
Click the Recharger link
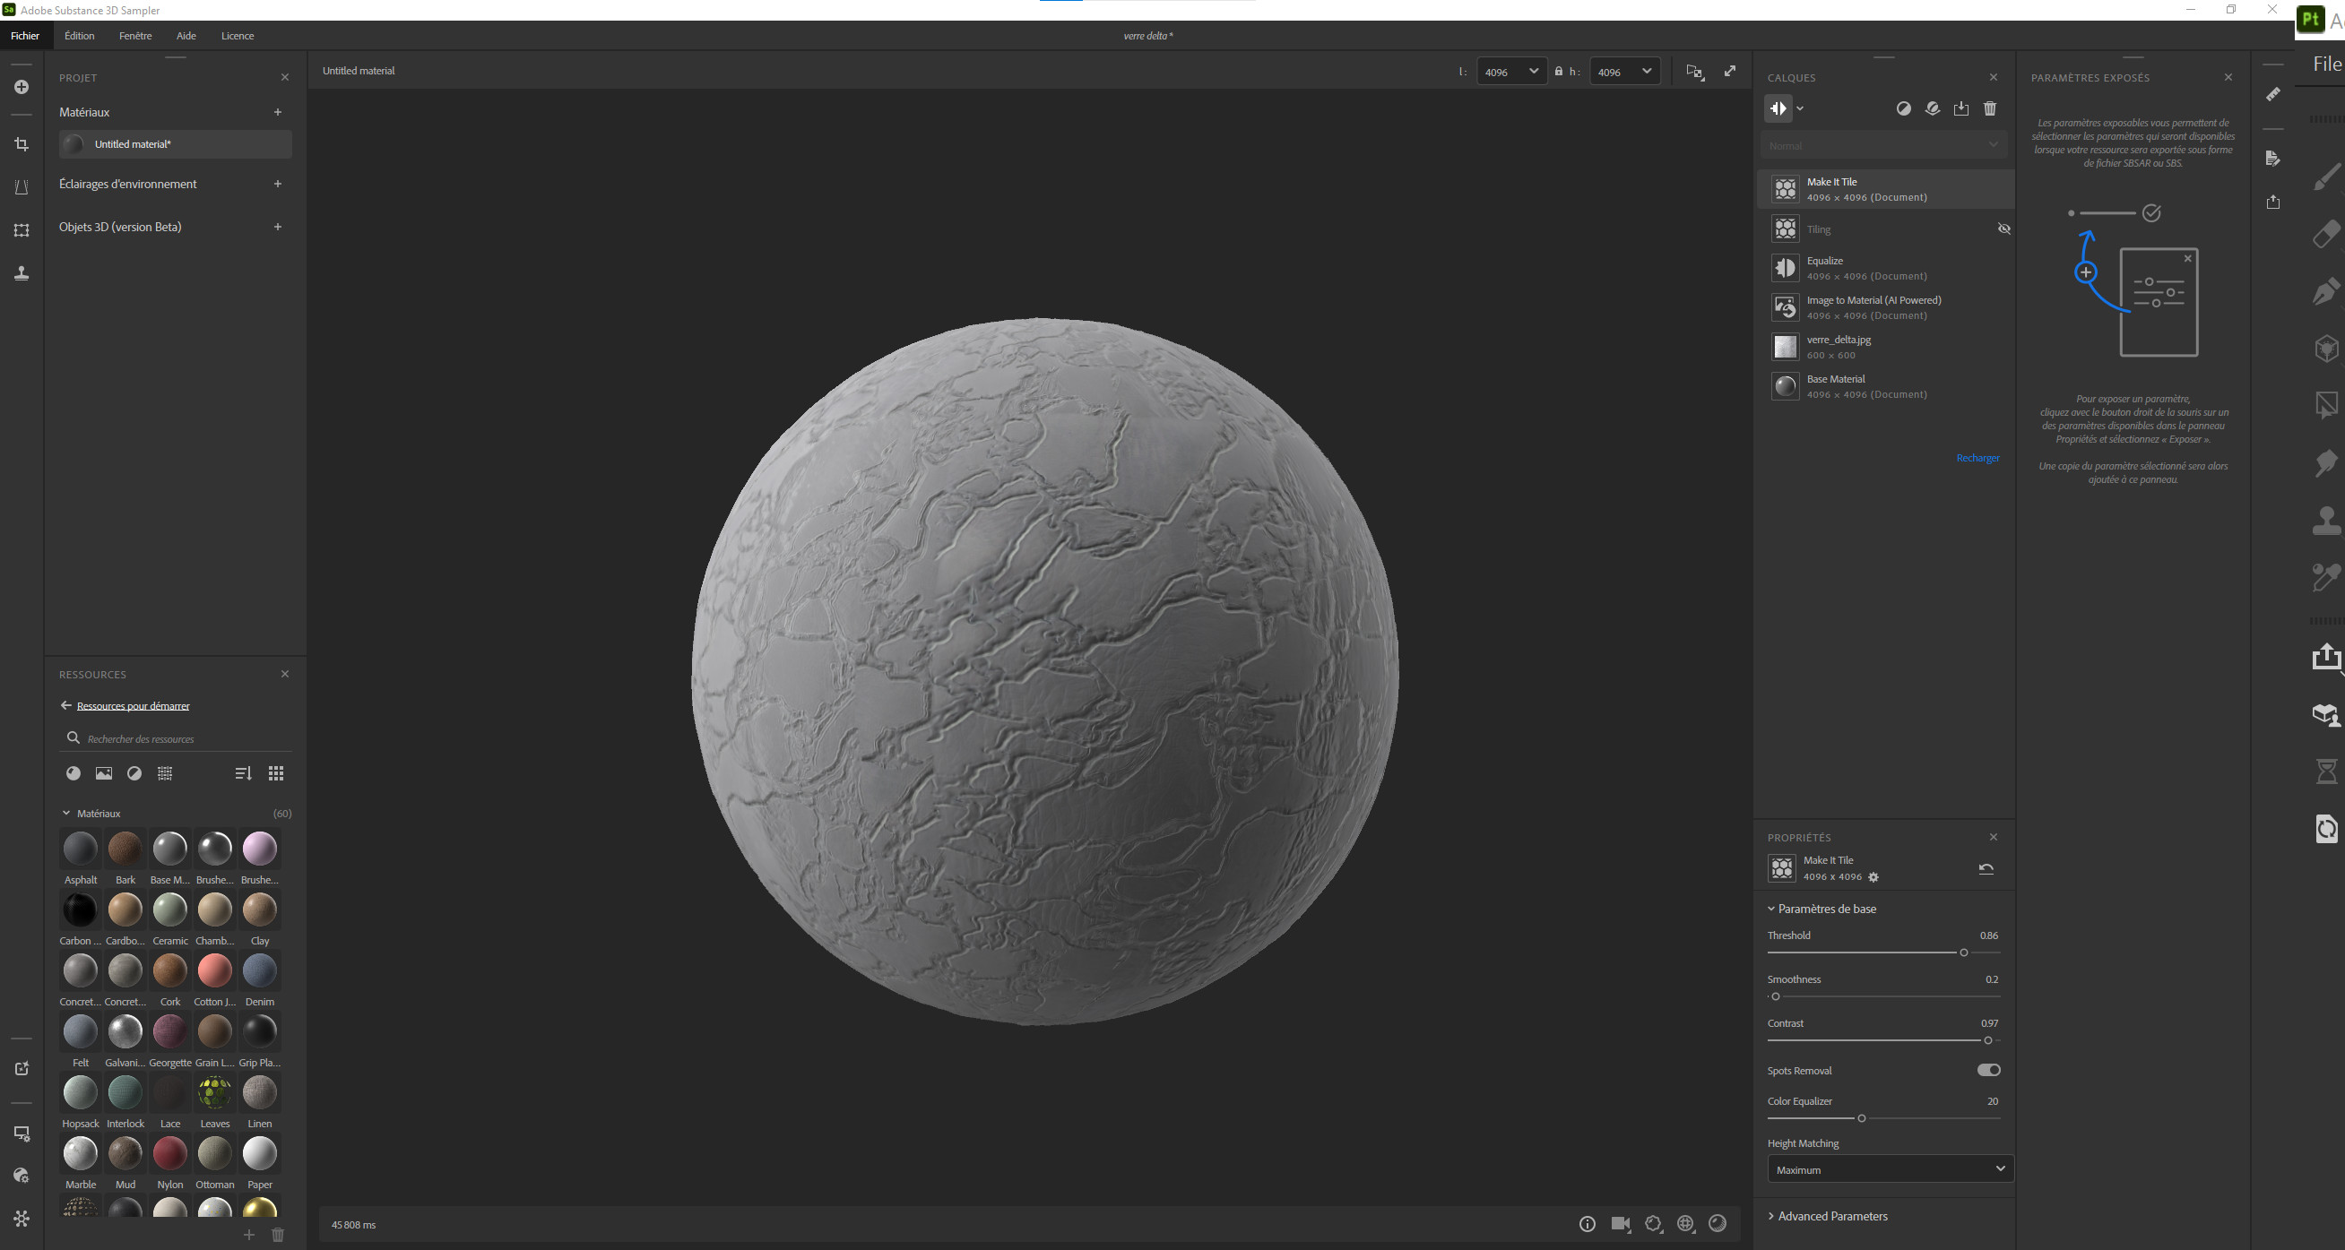click(1978, 458)
